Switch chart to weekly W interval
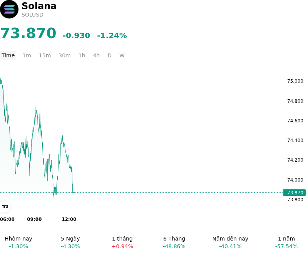Viewport: 308px width, 254px height. click(x=122, y=55)
